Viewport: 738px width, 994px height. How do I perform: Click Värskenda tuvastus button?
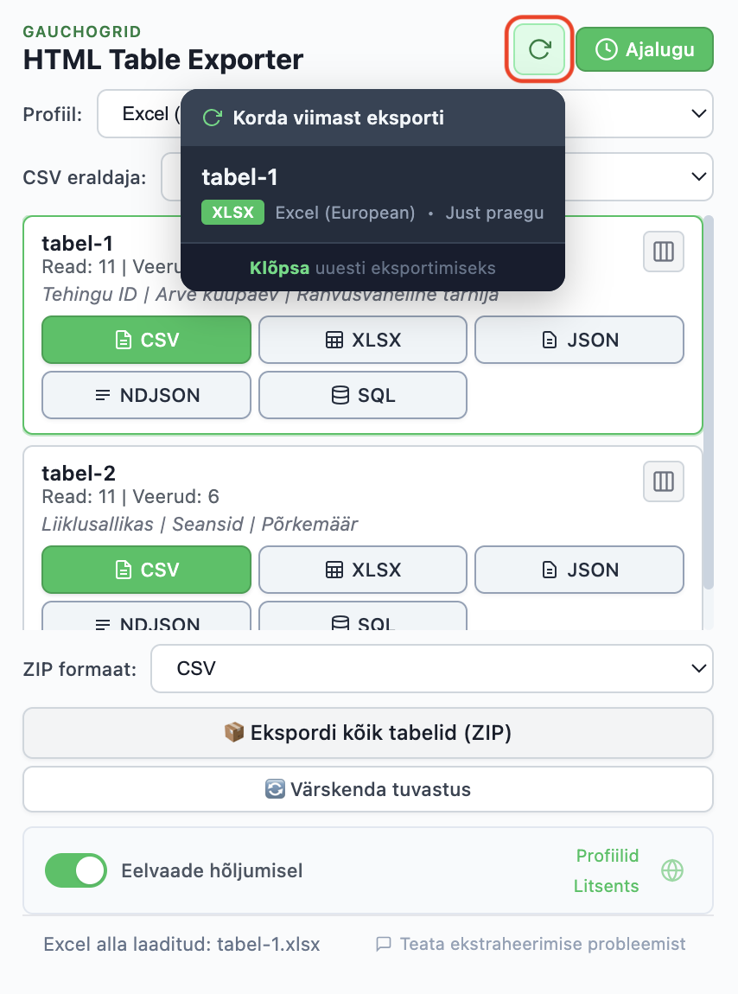pos(368,789)
